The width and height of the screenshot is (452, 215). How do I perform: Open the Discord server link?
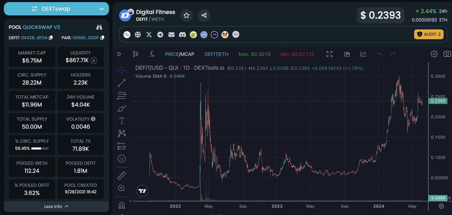point(182,35)
